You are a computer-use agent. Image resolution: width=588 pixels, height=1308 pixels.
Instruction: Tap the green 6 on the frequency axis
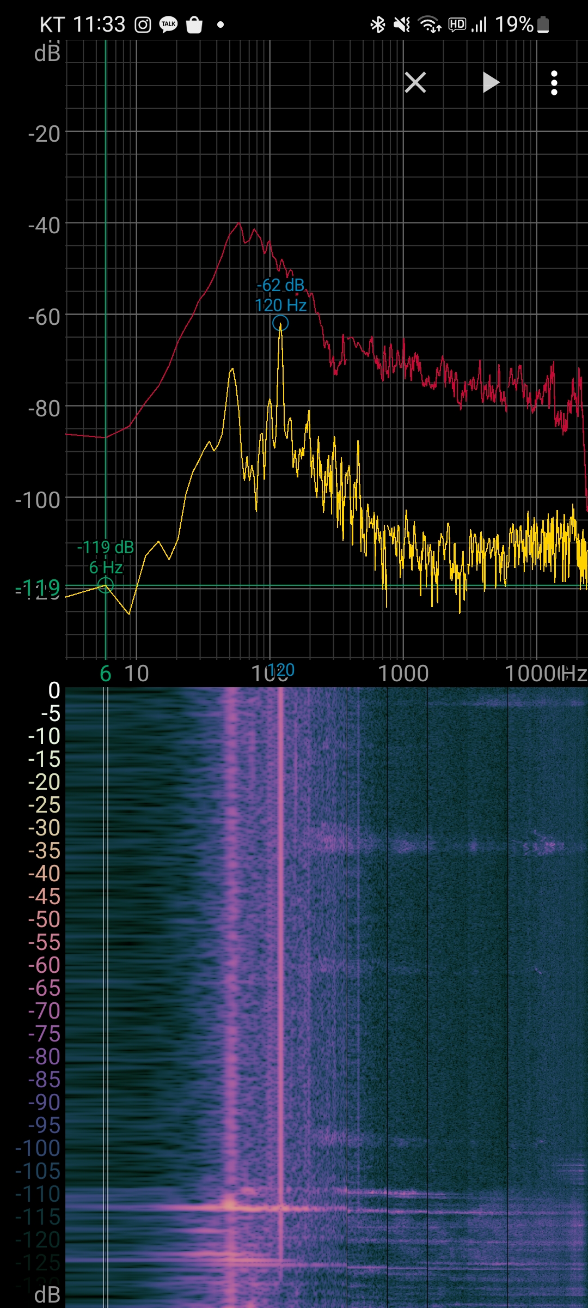pyautogui.click(x=105, y=674)
